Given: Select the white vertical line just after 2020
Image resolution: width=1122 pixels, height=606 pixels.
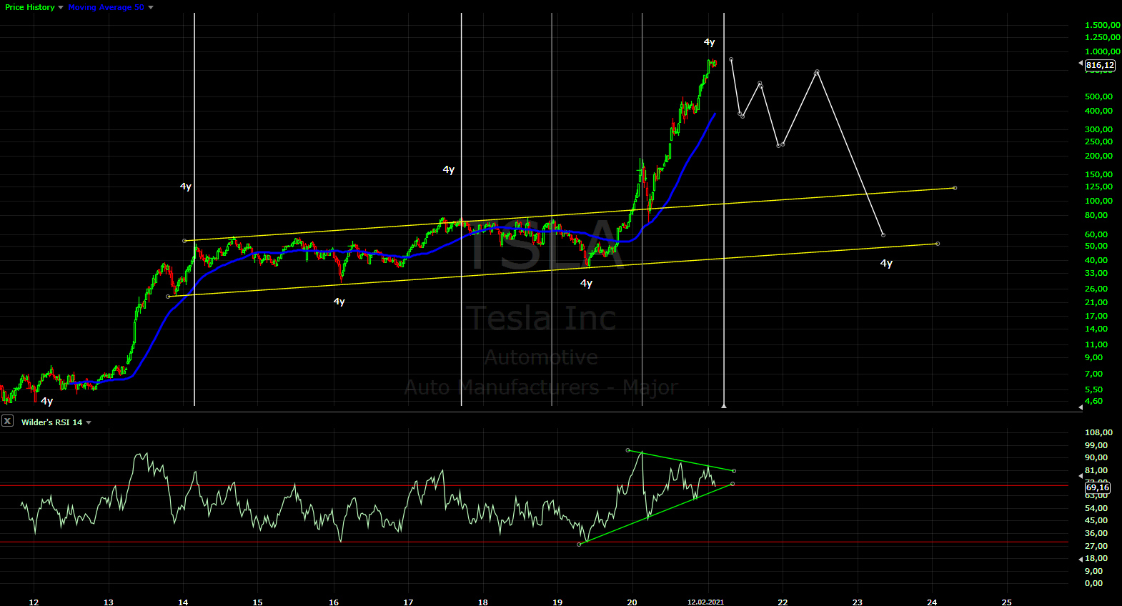Looking at the screenshot, I should (642, 209).
